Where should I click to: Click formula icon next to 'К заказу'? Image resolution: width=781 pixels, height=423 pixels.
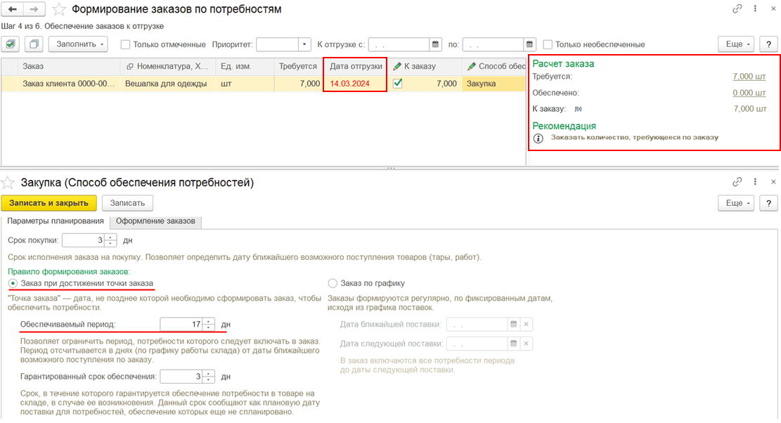(x=578, y=109)
